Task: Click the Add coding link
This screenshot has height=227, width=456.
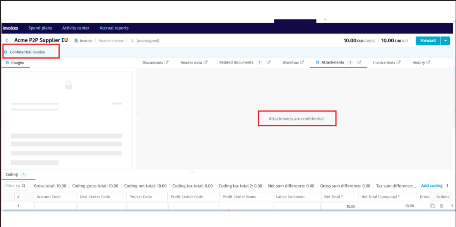Action: click(431, 186)
